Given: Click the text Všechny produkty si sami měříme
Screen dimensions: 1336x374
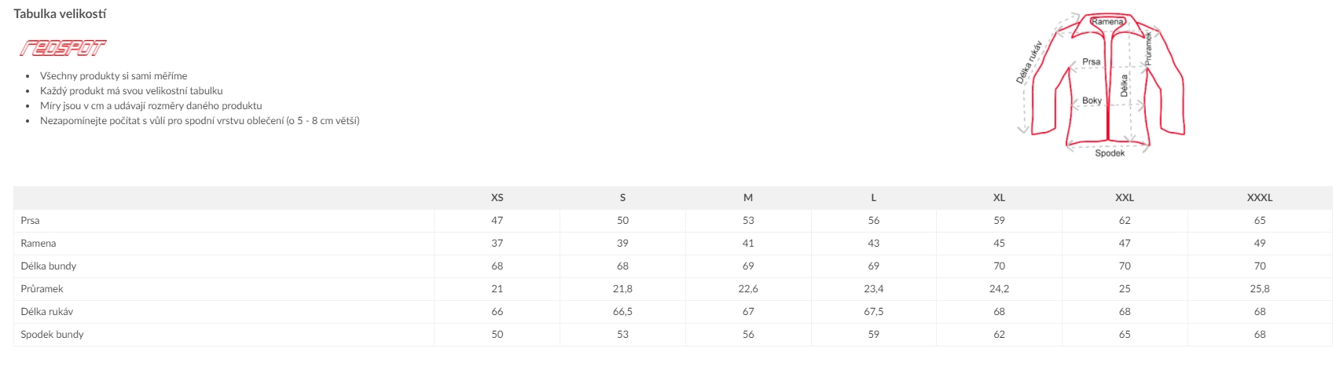Looking at the screenshot, I should pos(113,76).
